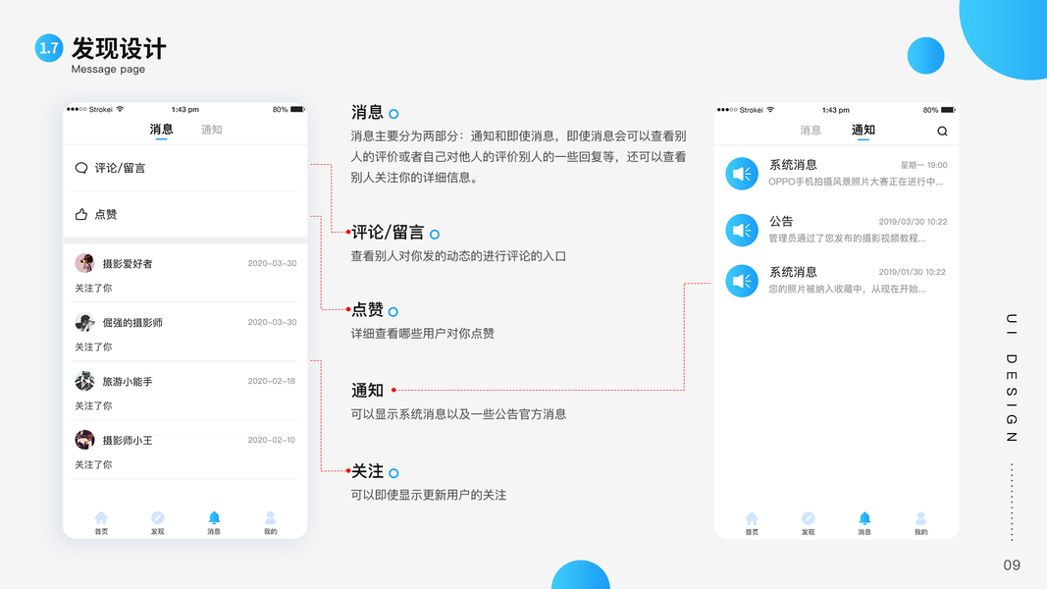Click date 2020-02-10 in follower list
The height and width of the screenshot is (589, 1047).
(x=271, y=440)
